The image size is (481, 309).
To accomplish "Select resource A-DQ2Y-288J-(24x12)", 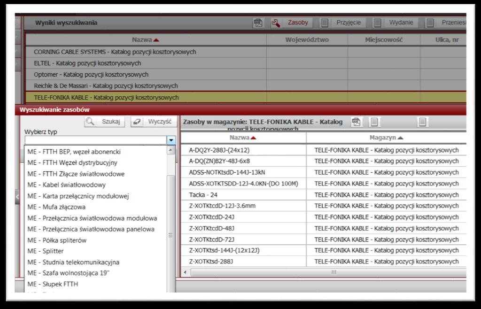I will coord(243,150).
